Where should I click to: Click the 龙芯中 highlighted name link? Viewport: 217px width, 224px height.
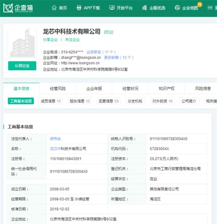[x=55, y=149]
